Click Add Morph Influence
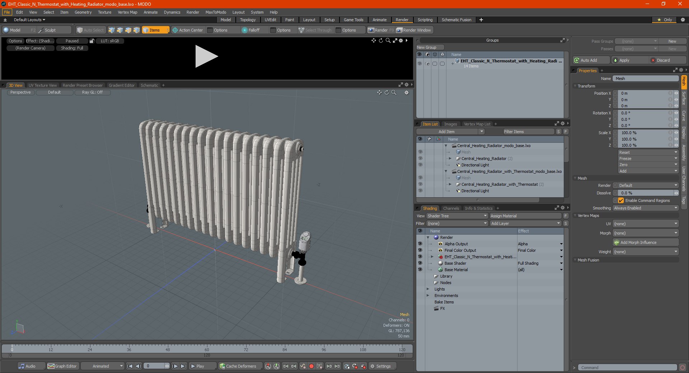Image resolution: width=689 pixels, height=373 pixels. point(645,242)
